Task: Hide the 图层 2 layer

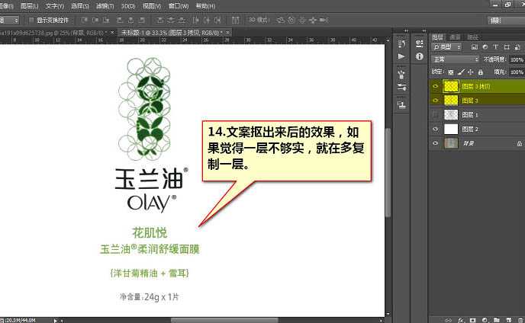Action: click(x=435, y=129)
